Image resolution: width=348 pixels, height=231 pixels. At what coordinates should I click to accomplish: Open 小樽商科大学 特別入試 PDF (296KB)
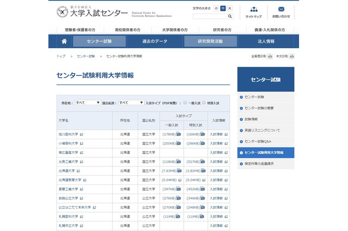coord(196,143)
